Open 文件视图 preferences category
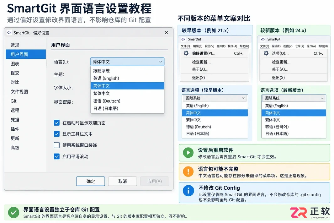Image resolution: width=334 pixels, height=223 pixels. coord(26,91)
